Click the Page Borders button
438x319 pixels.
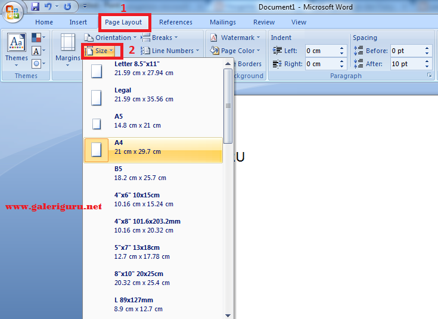click(248, 64)
